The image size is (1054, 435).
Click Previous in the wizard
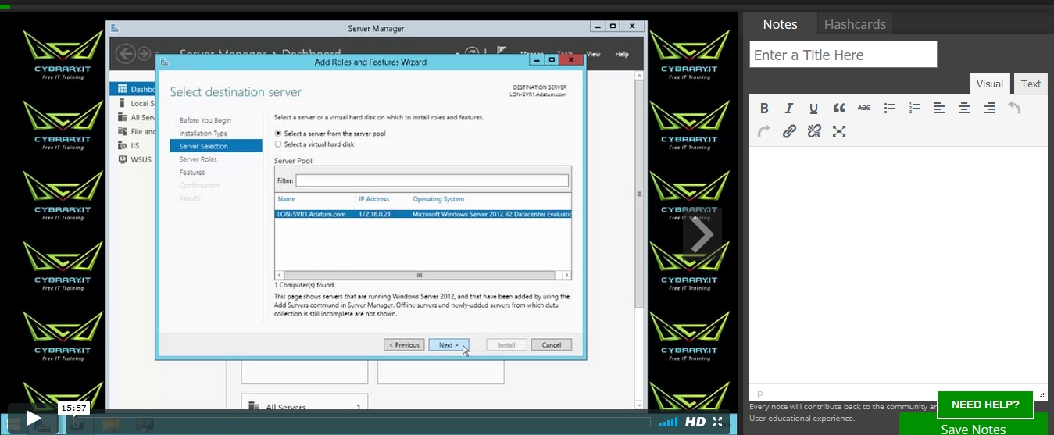[404, 344]
